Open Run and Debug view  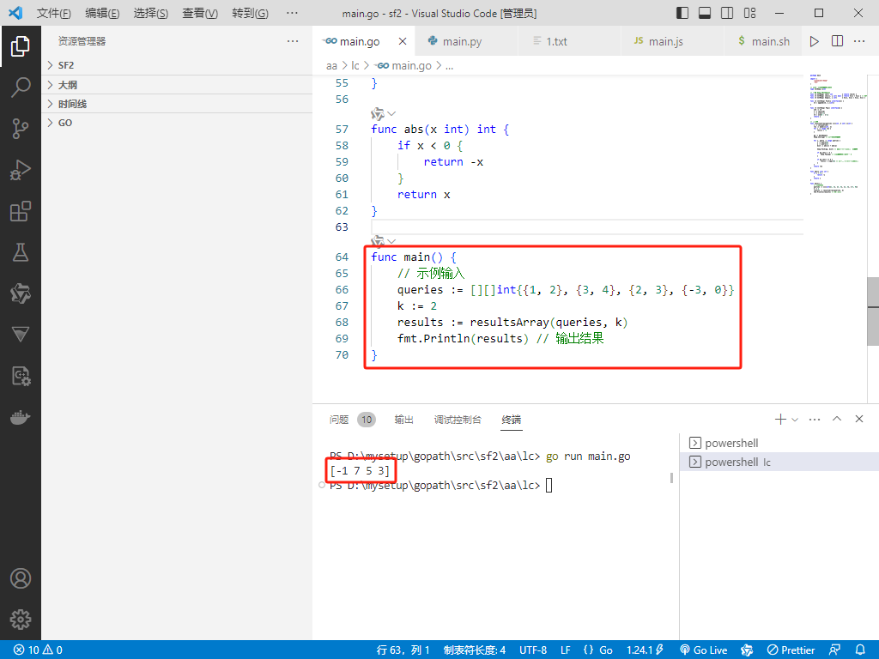(21, 170)
